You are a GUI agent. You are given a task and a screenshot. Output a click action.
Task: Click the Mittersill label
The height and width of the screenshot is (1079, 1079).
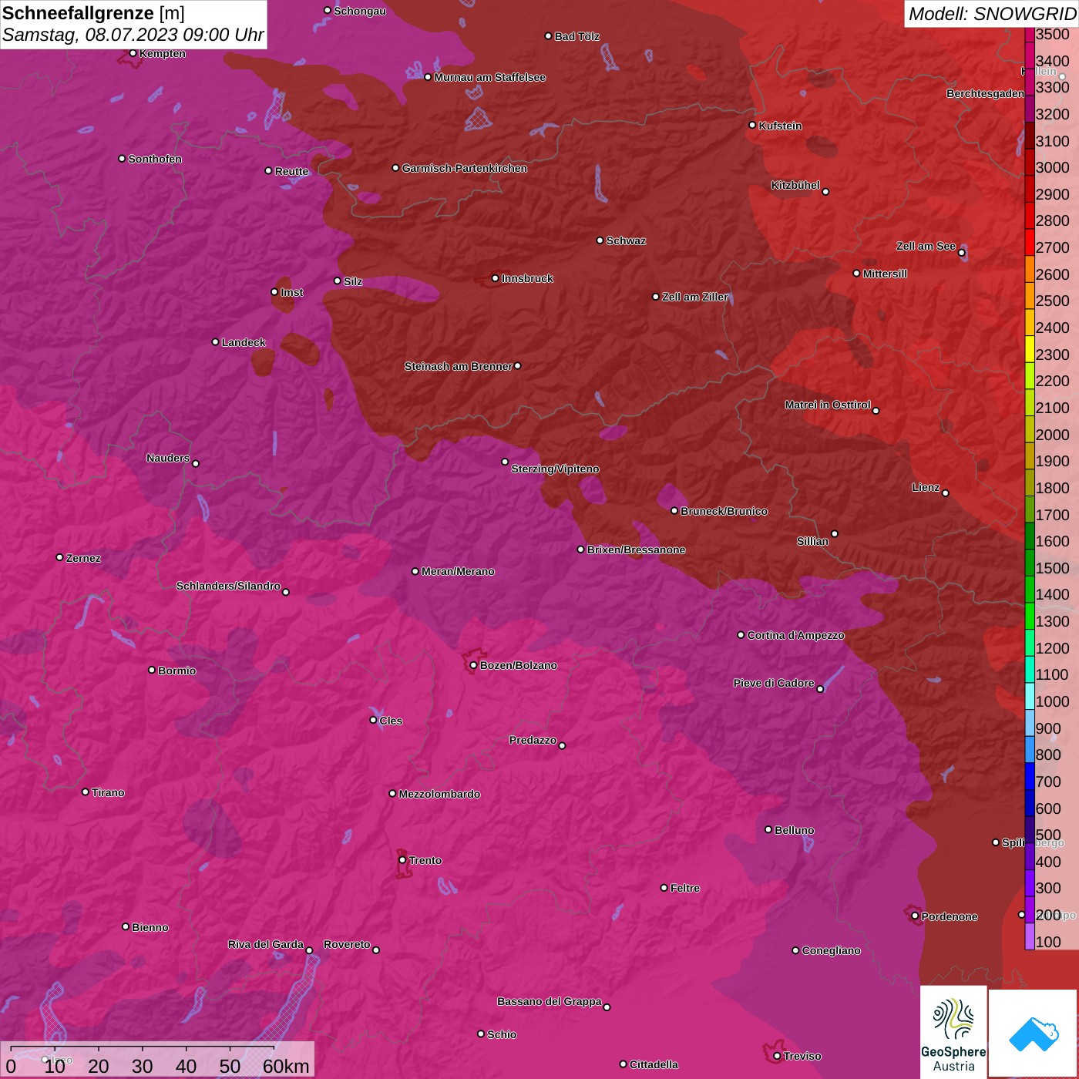point(885,274)
